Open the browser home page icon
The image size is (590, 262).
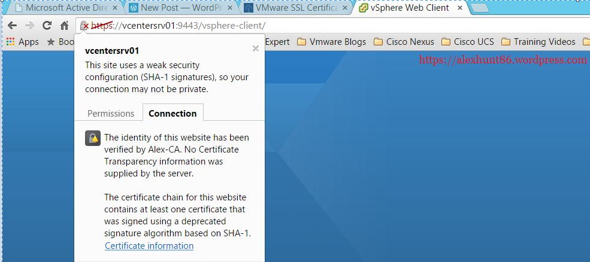tap(65, 26)
